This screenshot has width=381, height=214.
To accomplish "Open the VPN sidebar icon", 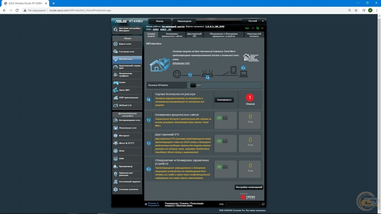I will pyautogui.click(x=115, y=158).
